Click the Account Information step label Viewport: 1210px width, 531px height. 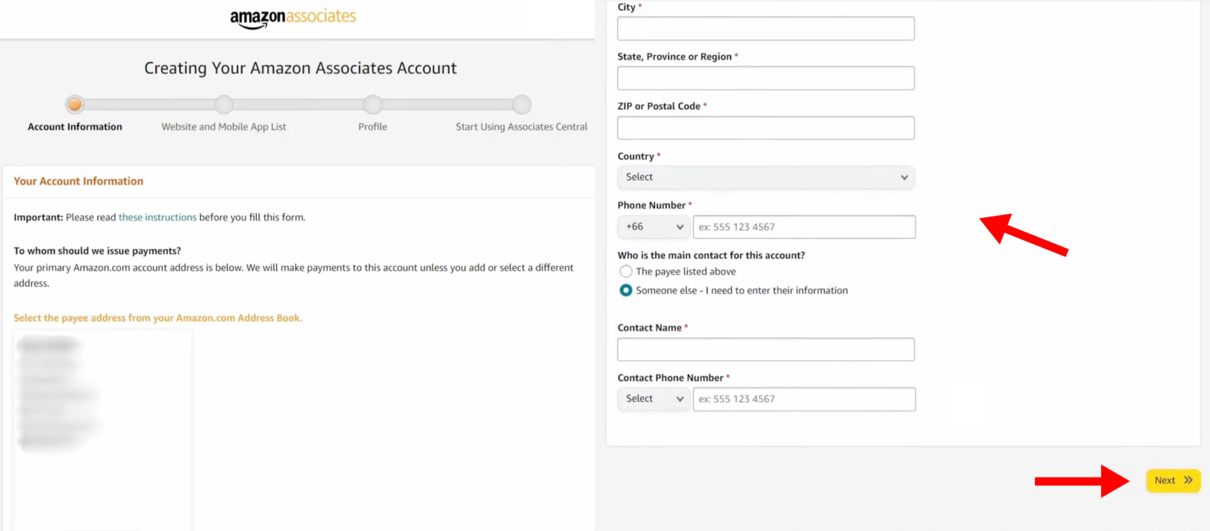point(75,126)
